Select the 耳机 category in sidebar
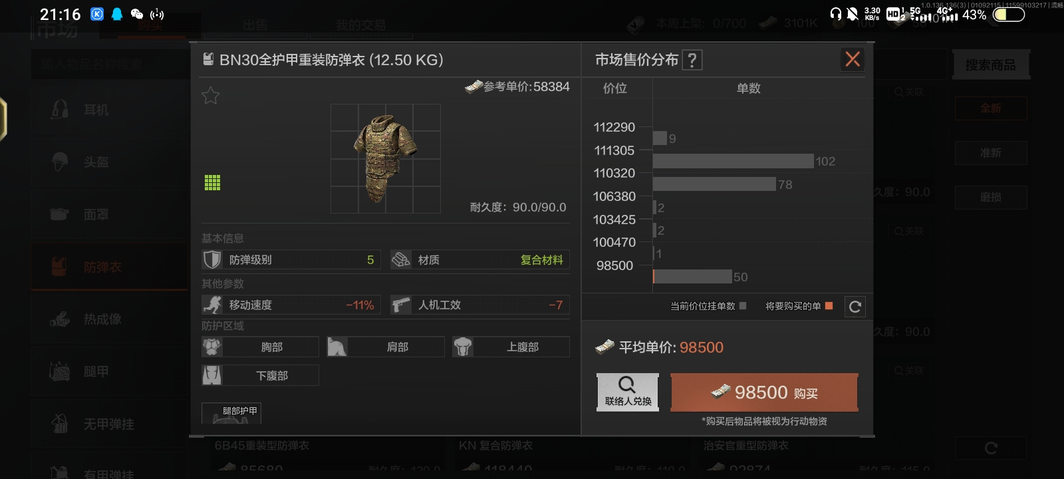 pos(109,110)
